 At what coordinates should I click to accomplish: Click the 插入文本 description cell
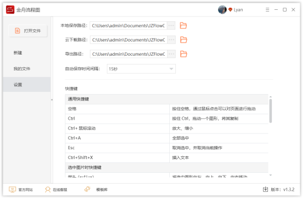219,158
